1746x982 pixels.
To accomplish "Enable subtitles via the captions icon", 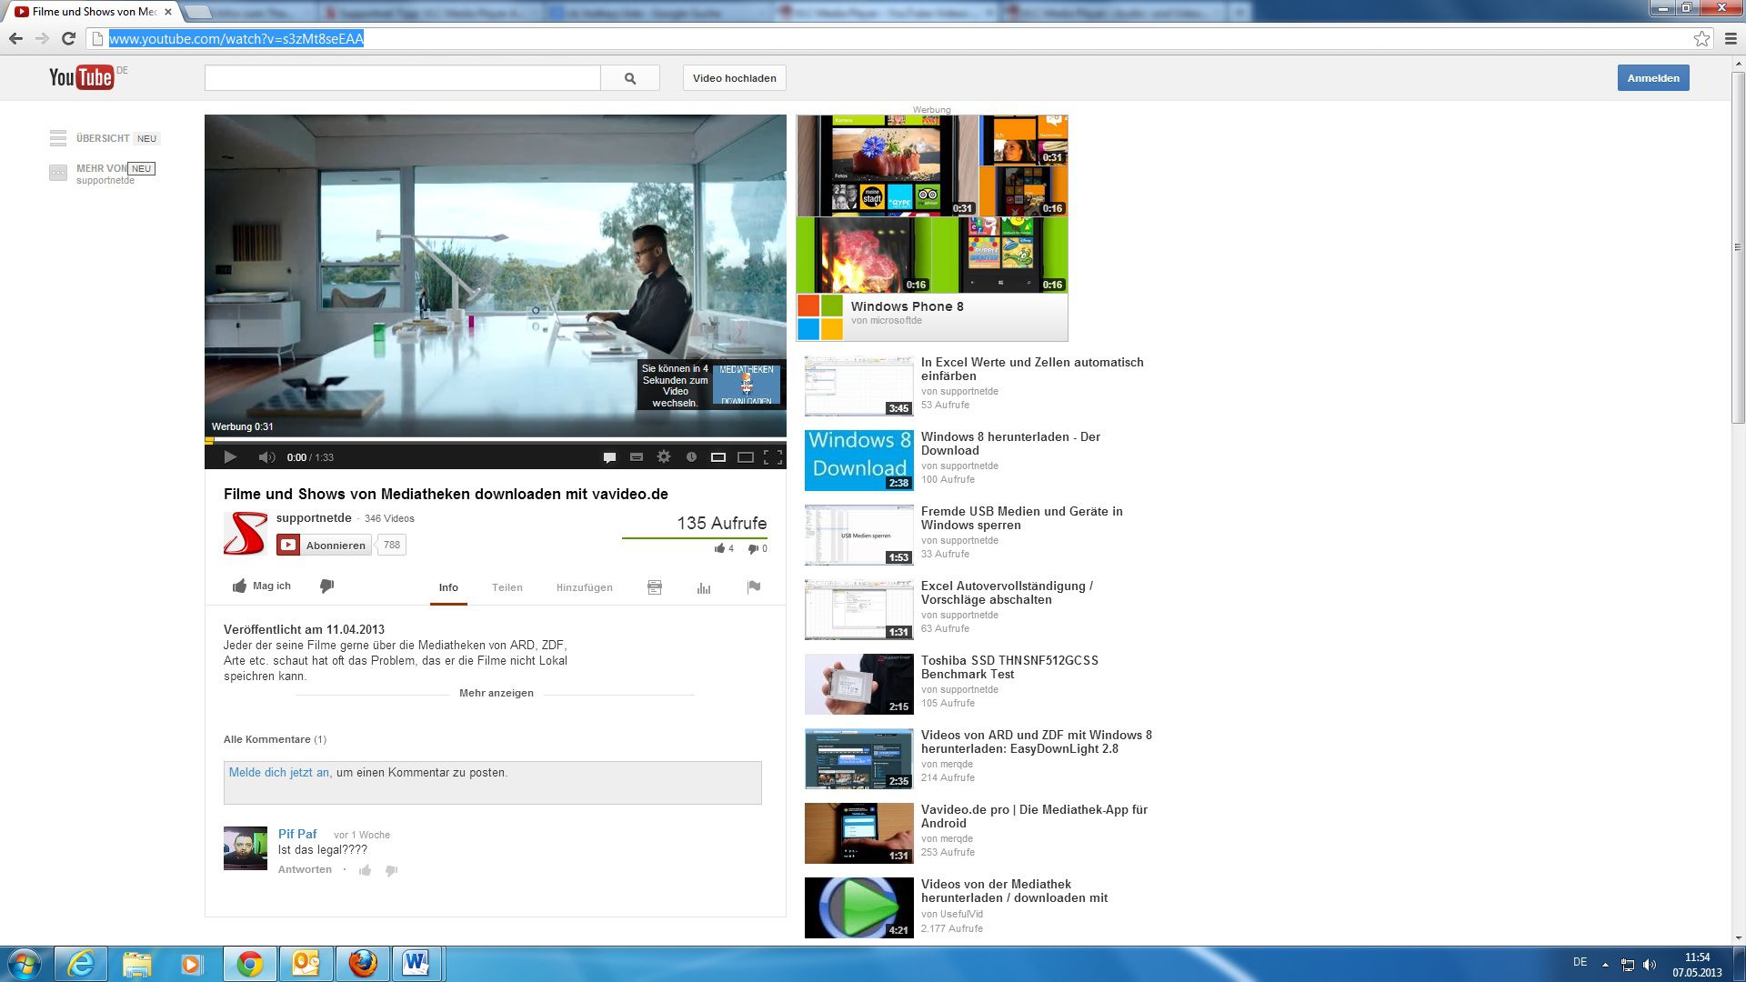I will point(636,457).
